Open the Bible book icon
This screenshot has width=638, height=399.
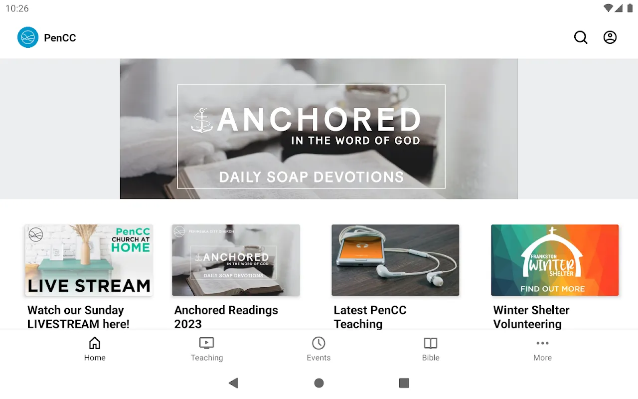click(x=431, y=343)
